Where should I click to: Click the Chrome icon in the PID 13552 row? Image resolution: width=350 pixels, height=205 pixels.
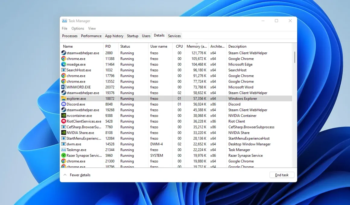(x=64, y=81)
